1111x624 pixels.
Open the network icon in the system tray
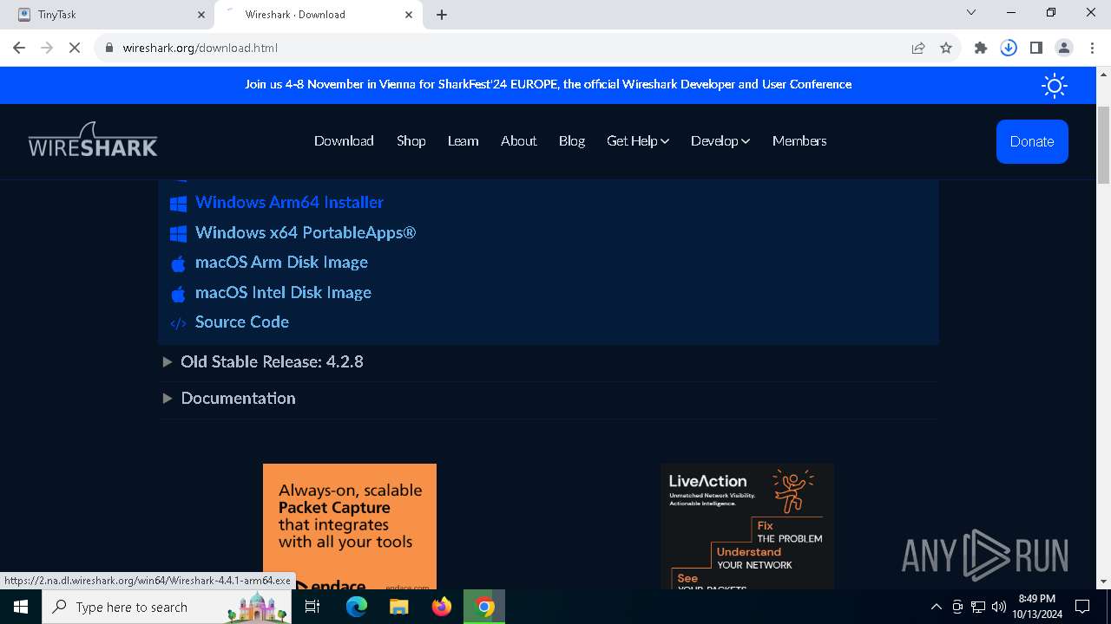point(978,607)
